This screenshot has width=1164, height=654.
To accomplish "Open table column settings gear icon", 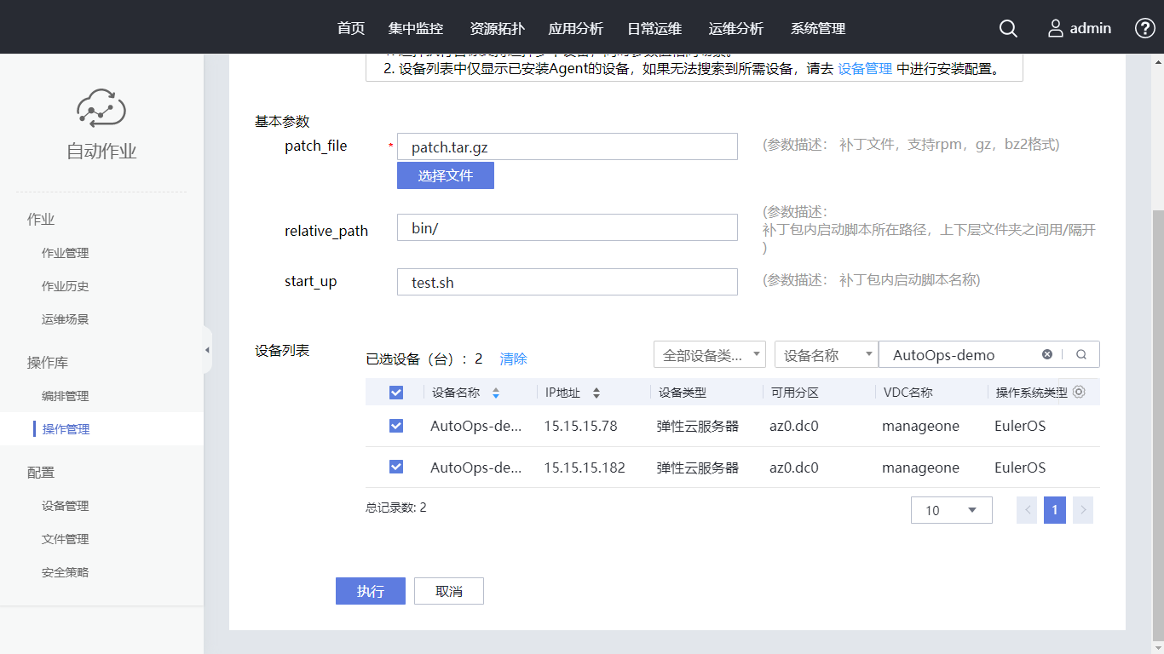I will 1079,392.
